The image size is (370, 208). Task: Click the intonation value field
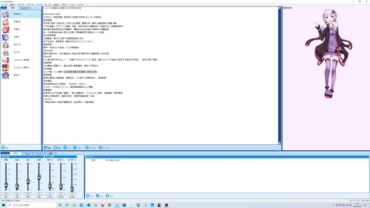[39, 194]
